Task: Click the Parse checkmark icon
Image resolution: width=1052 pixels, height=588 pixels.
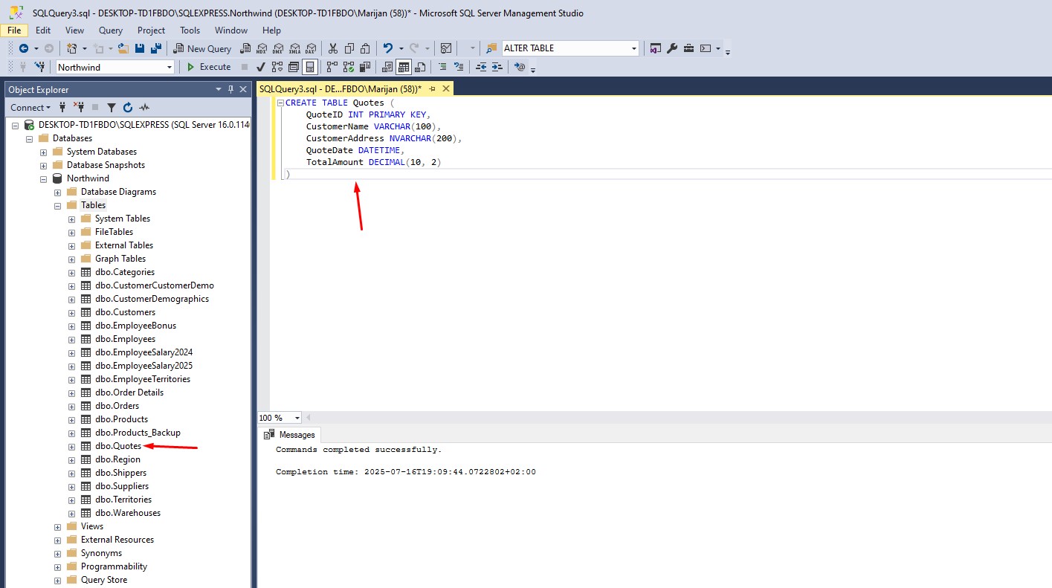Action: [x=261, y=67]
